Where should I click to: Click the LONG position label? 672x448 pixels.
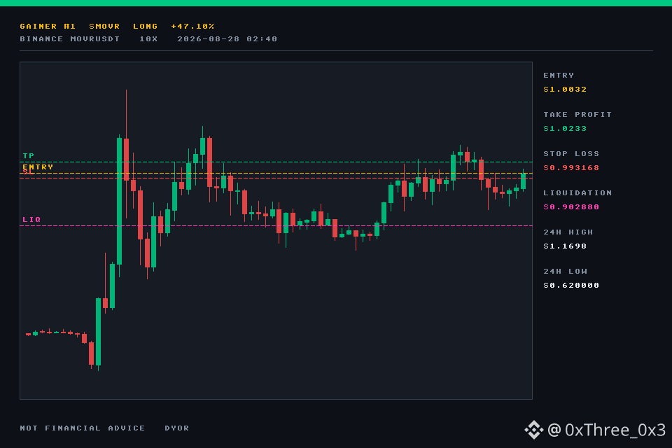click(146, 27)
